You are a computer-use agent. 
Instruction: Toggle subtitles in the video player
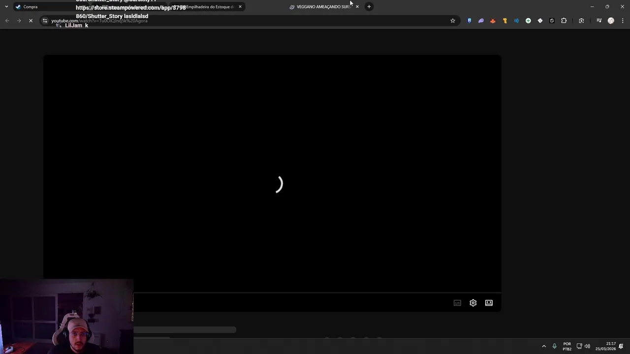pos(457,303)
